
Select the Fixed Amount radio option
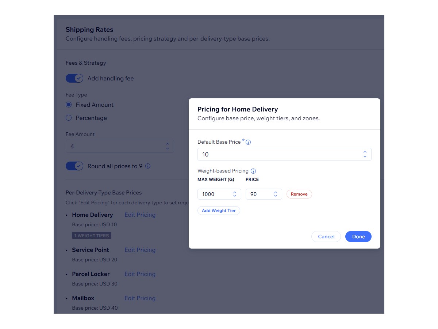point(69,105)
